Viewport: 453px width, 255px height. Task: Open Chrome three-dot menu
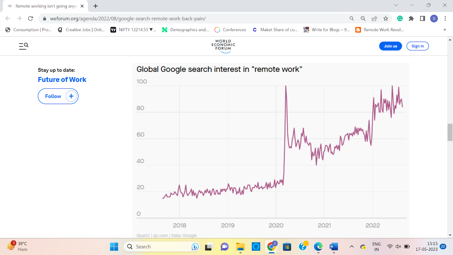tap(445, 18)
